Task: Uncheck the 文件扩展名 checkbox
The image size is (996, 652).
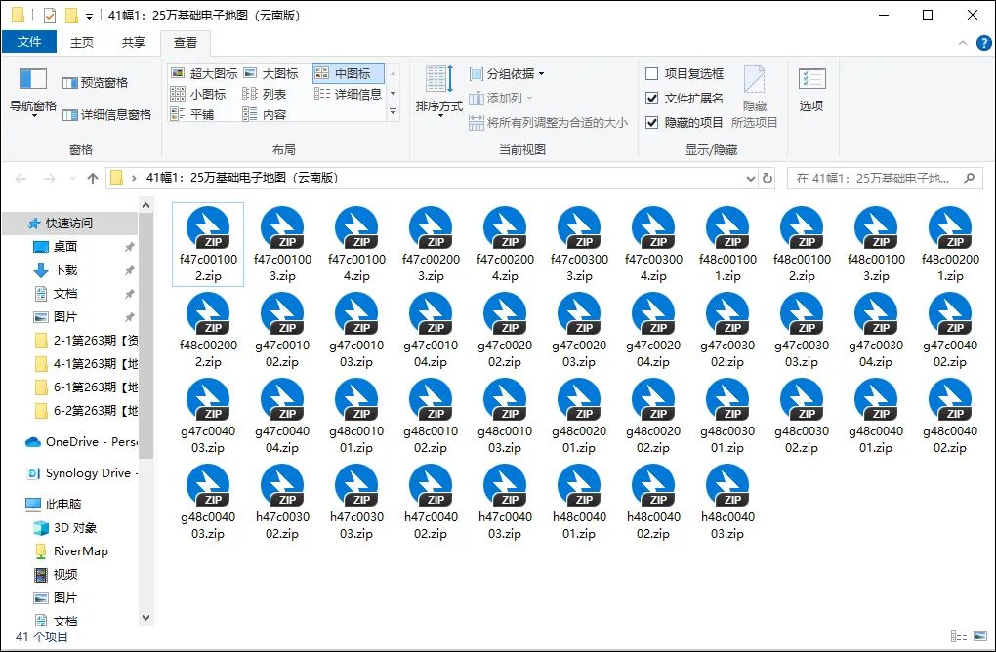Action: coord(651,98)
